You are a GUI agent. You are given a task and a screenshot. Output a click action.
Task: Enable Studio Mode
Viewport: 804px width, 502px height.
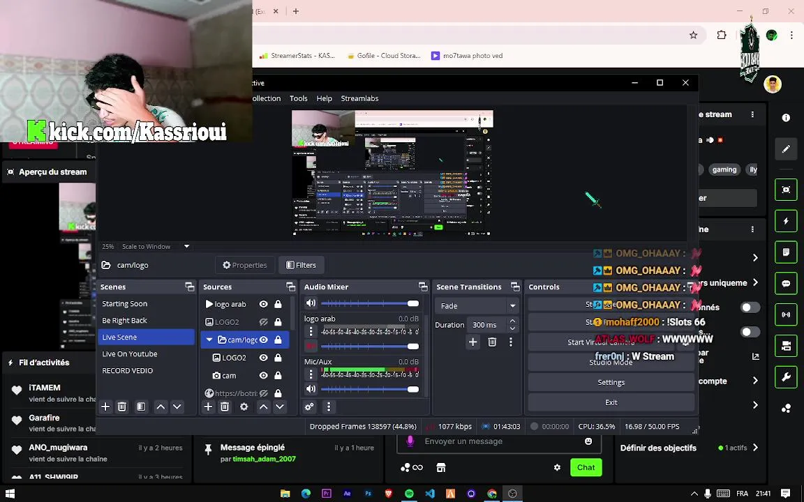point(611,362)
